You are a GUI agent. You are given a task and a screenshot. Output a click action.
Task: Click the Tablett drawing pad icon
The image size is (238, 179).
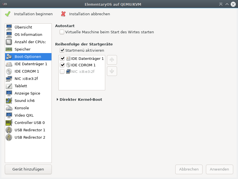[9, 86]
